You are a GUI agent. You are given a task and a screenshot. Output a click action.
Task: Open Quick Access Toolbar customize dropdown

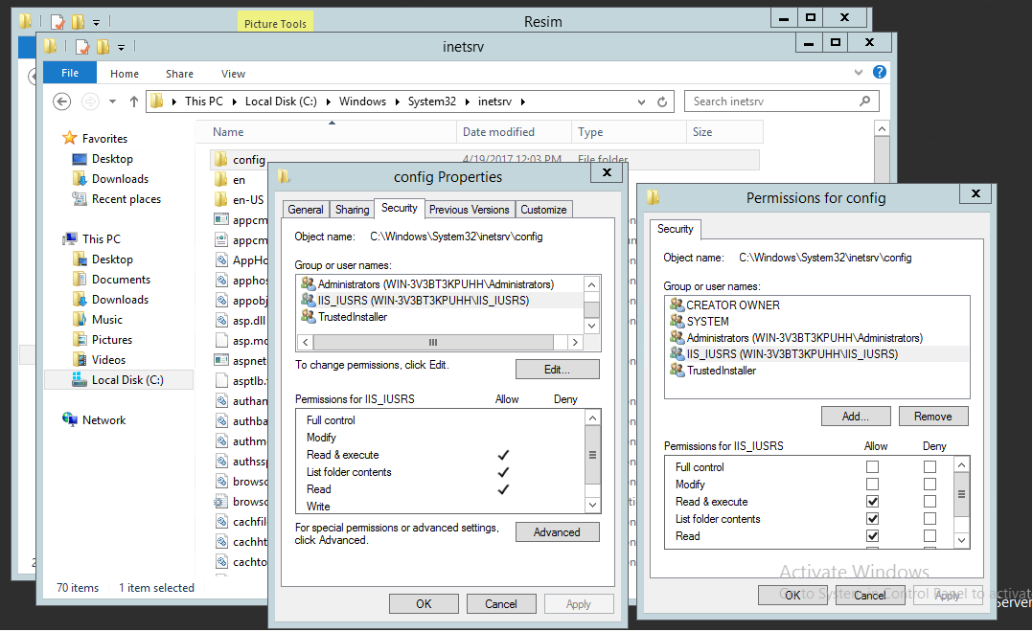(121, 48)
